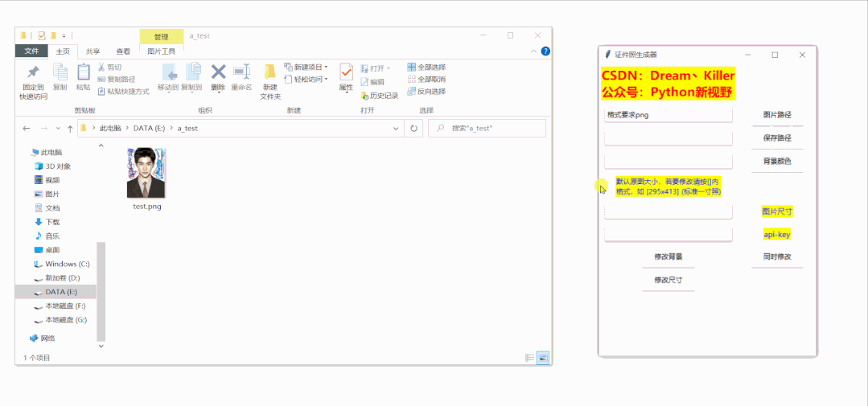Select 桌面 in navigation pane

(52, 250)
